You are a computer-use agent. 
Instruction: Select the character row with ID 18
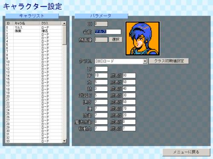[x=34, y=89]
